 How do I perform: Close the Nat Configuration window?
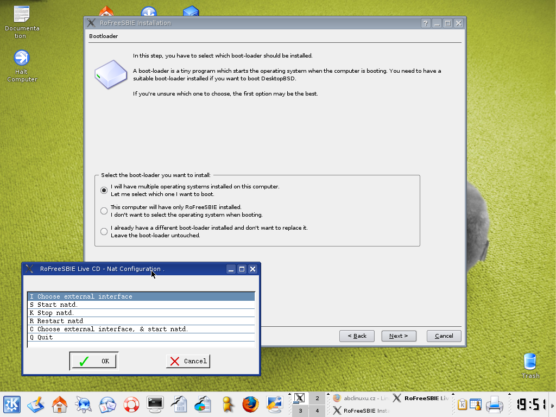pyautogui.click(x=252, y=269)
